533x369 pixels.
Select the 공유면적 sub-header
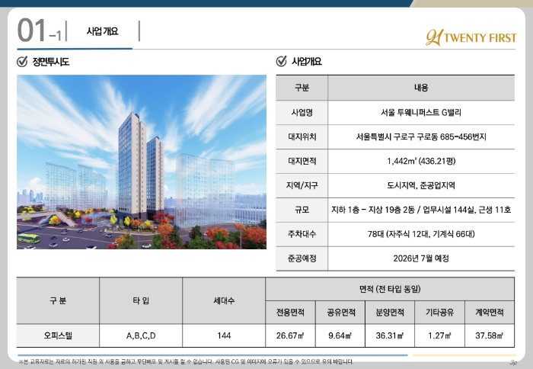340,313
